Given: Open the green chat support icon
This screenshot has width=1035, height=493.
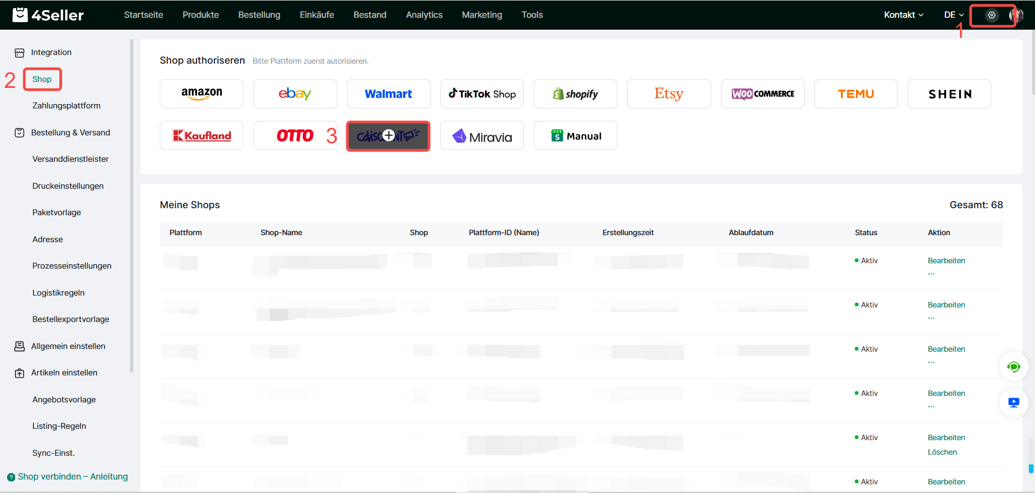Looking at the screenshot, I should 1013,367.
